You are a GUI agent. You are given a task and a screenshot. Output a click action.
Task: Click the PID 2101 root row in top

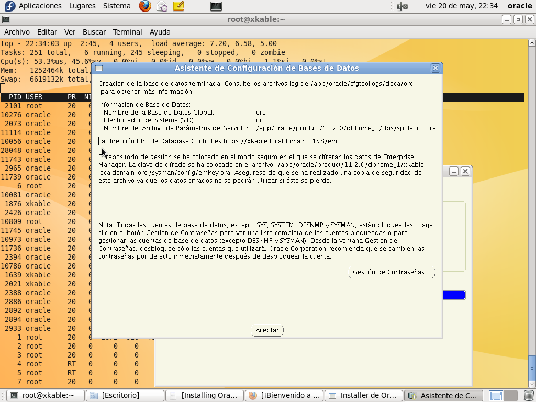46,106
